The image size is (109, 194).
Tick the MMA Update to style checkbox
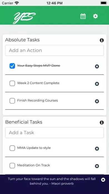click(x=12, y=148)
